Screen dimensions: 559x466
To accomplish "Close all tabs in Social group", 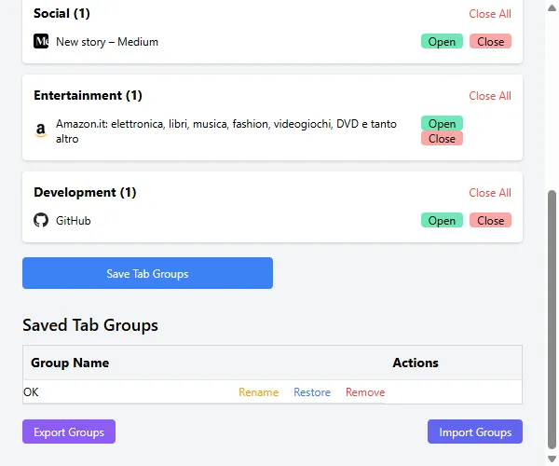I will [489, 14].
